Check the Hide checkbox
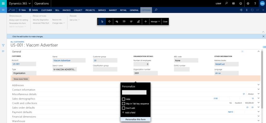Screen dimensions: 266x123 pyautogui.click(x=124, y=99)
